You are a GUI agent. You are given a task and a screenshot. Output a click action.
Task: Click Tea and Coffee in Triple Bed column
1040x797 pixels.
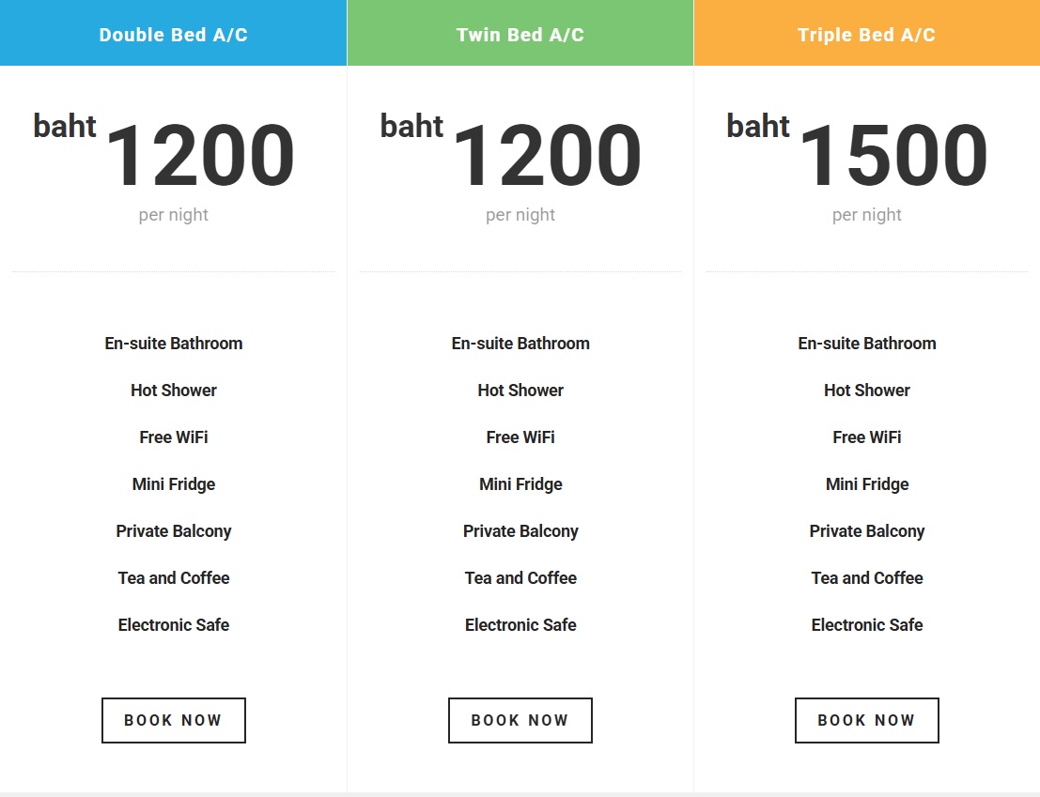[867, 578]
